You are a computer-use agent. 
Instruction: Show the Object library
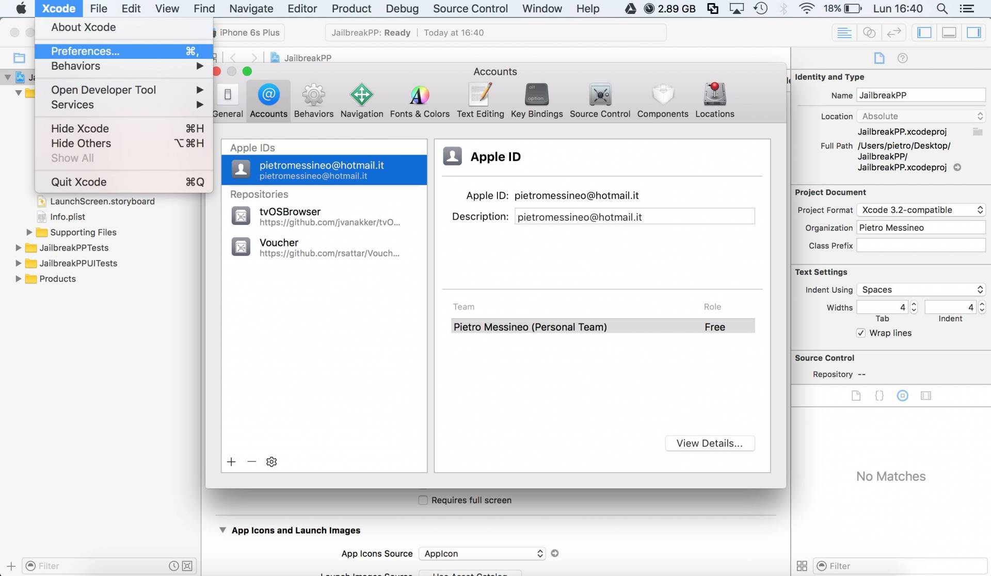coord(902,396)
